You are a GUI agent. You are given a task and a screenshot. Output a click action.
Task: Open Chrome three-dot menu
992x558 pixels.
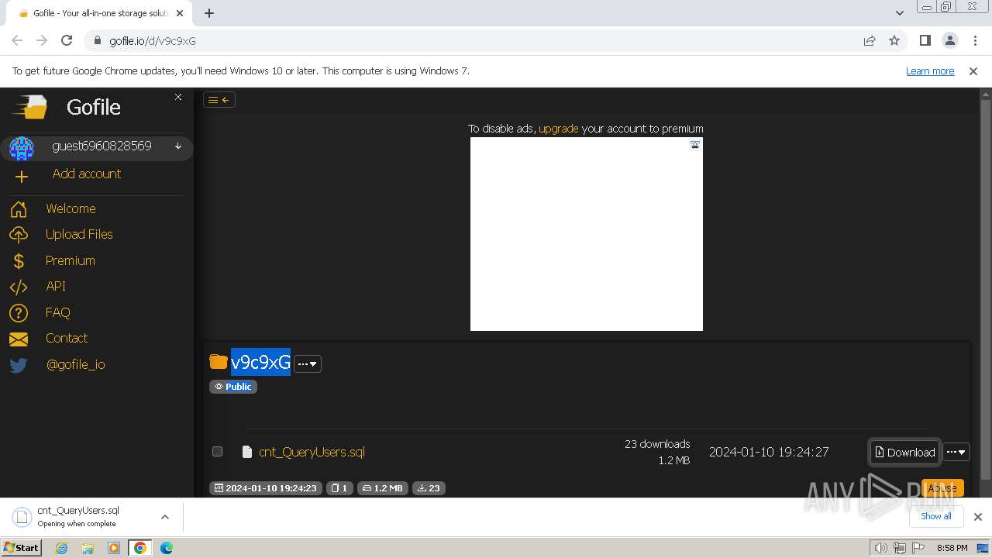(975, 40)
